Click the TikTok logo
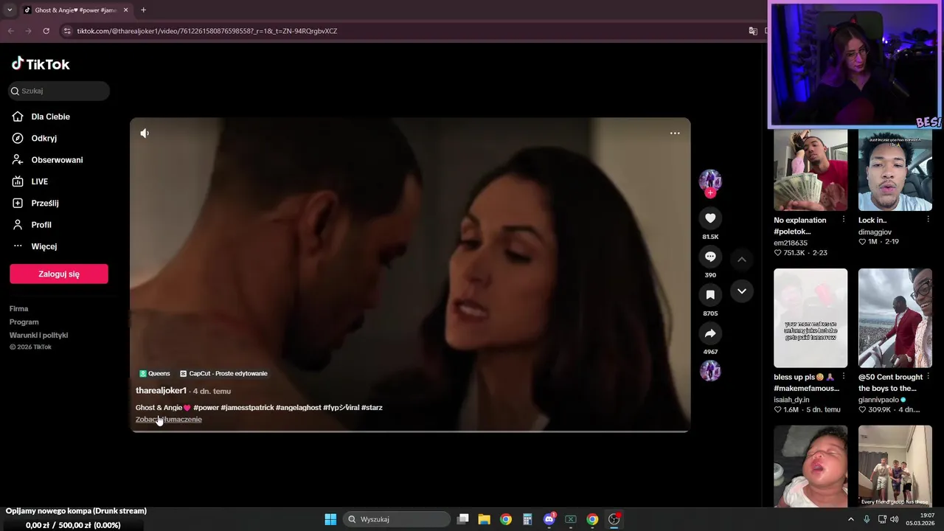Screen dimensions: 944x531 click(41, 64)
